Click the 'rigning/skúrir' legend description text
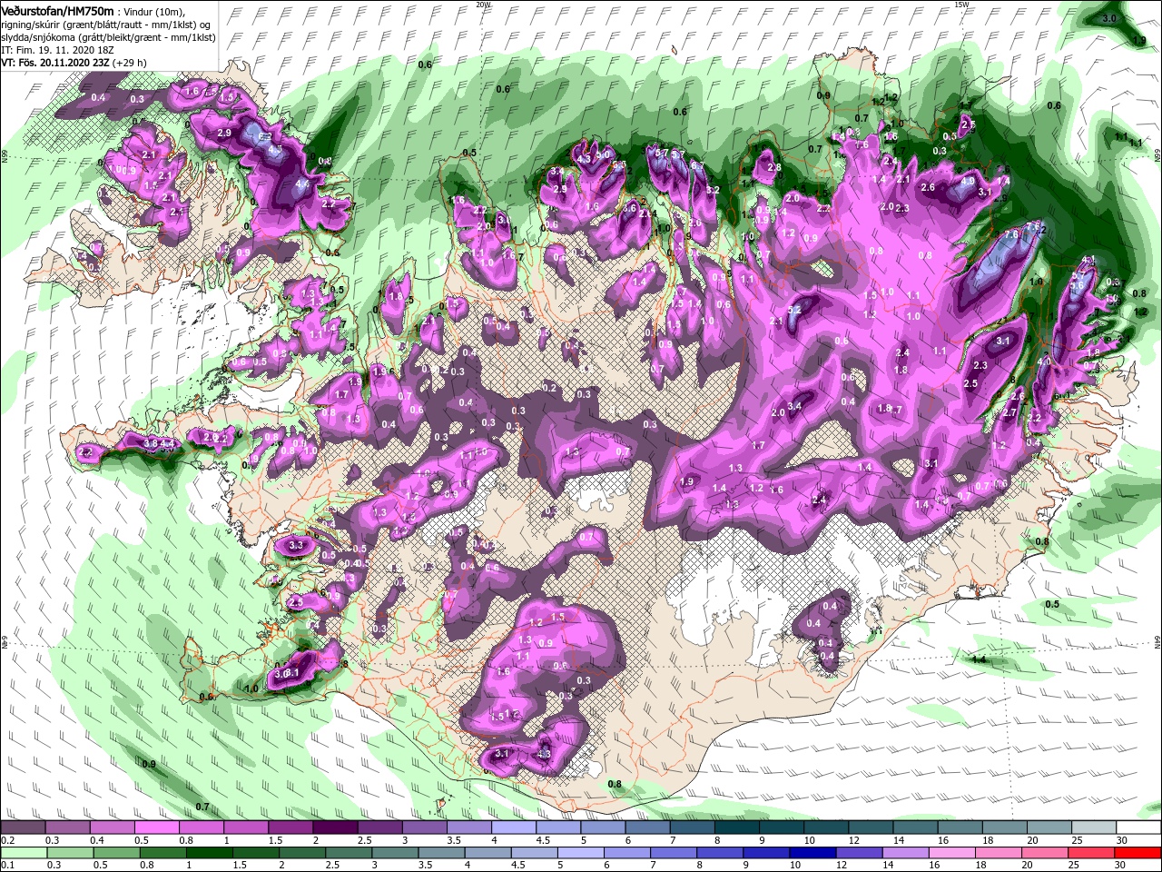The image size is (1162, 872). 33,24
